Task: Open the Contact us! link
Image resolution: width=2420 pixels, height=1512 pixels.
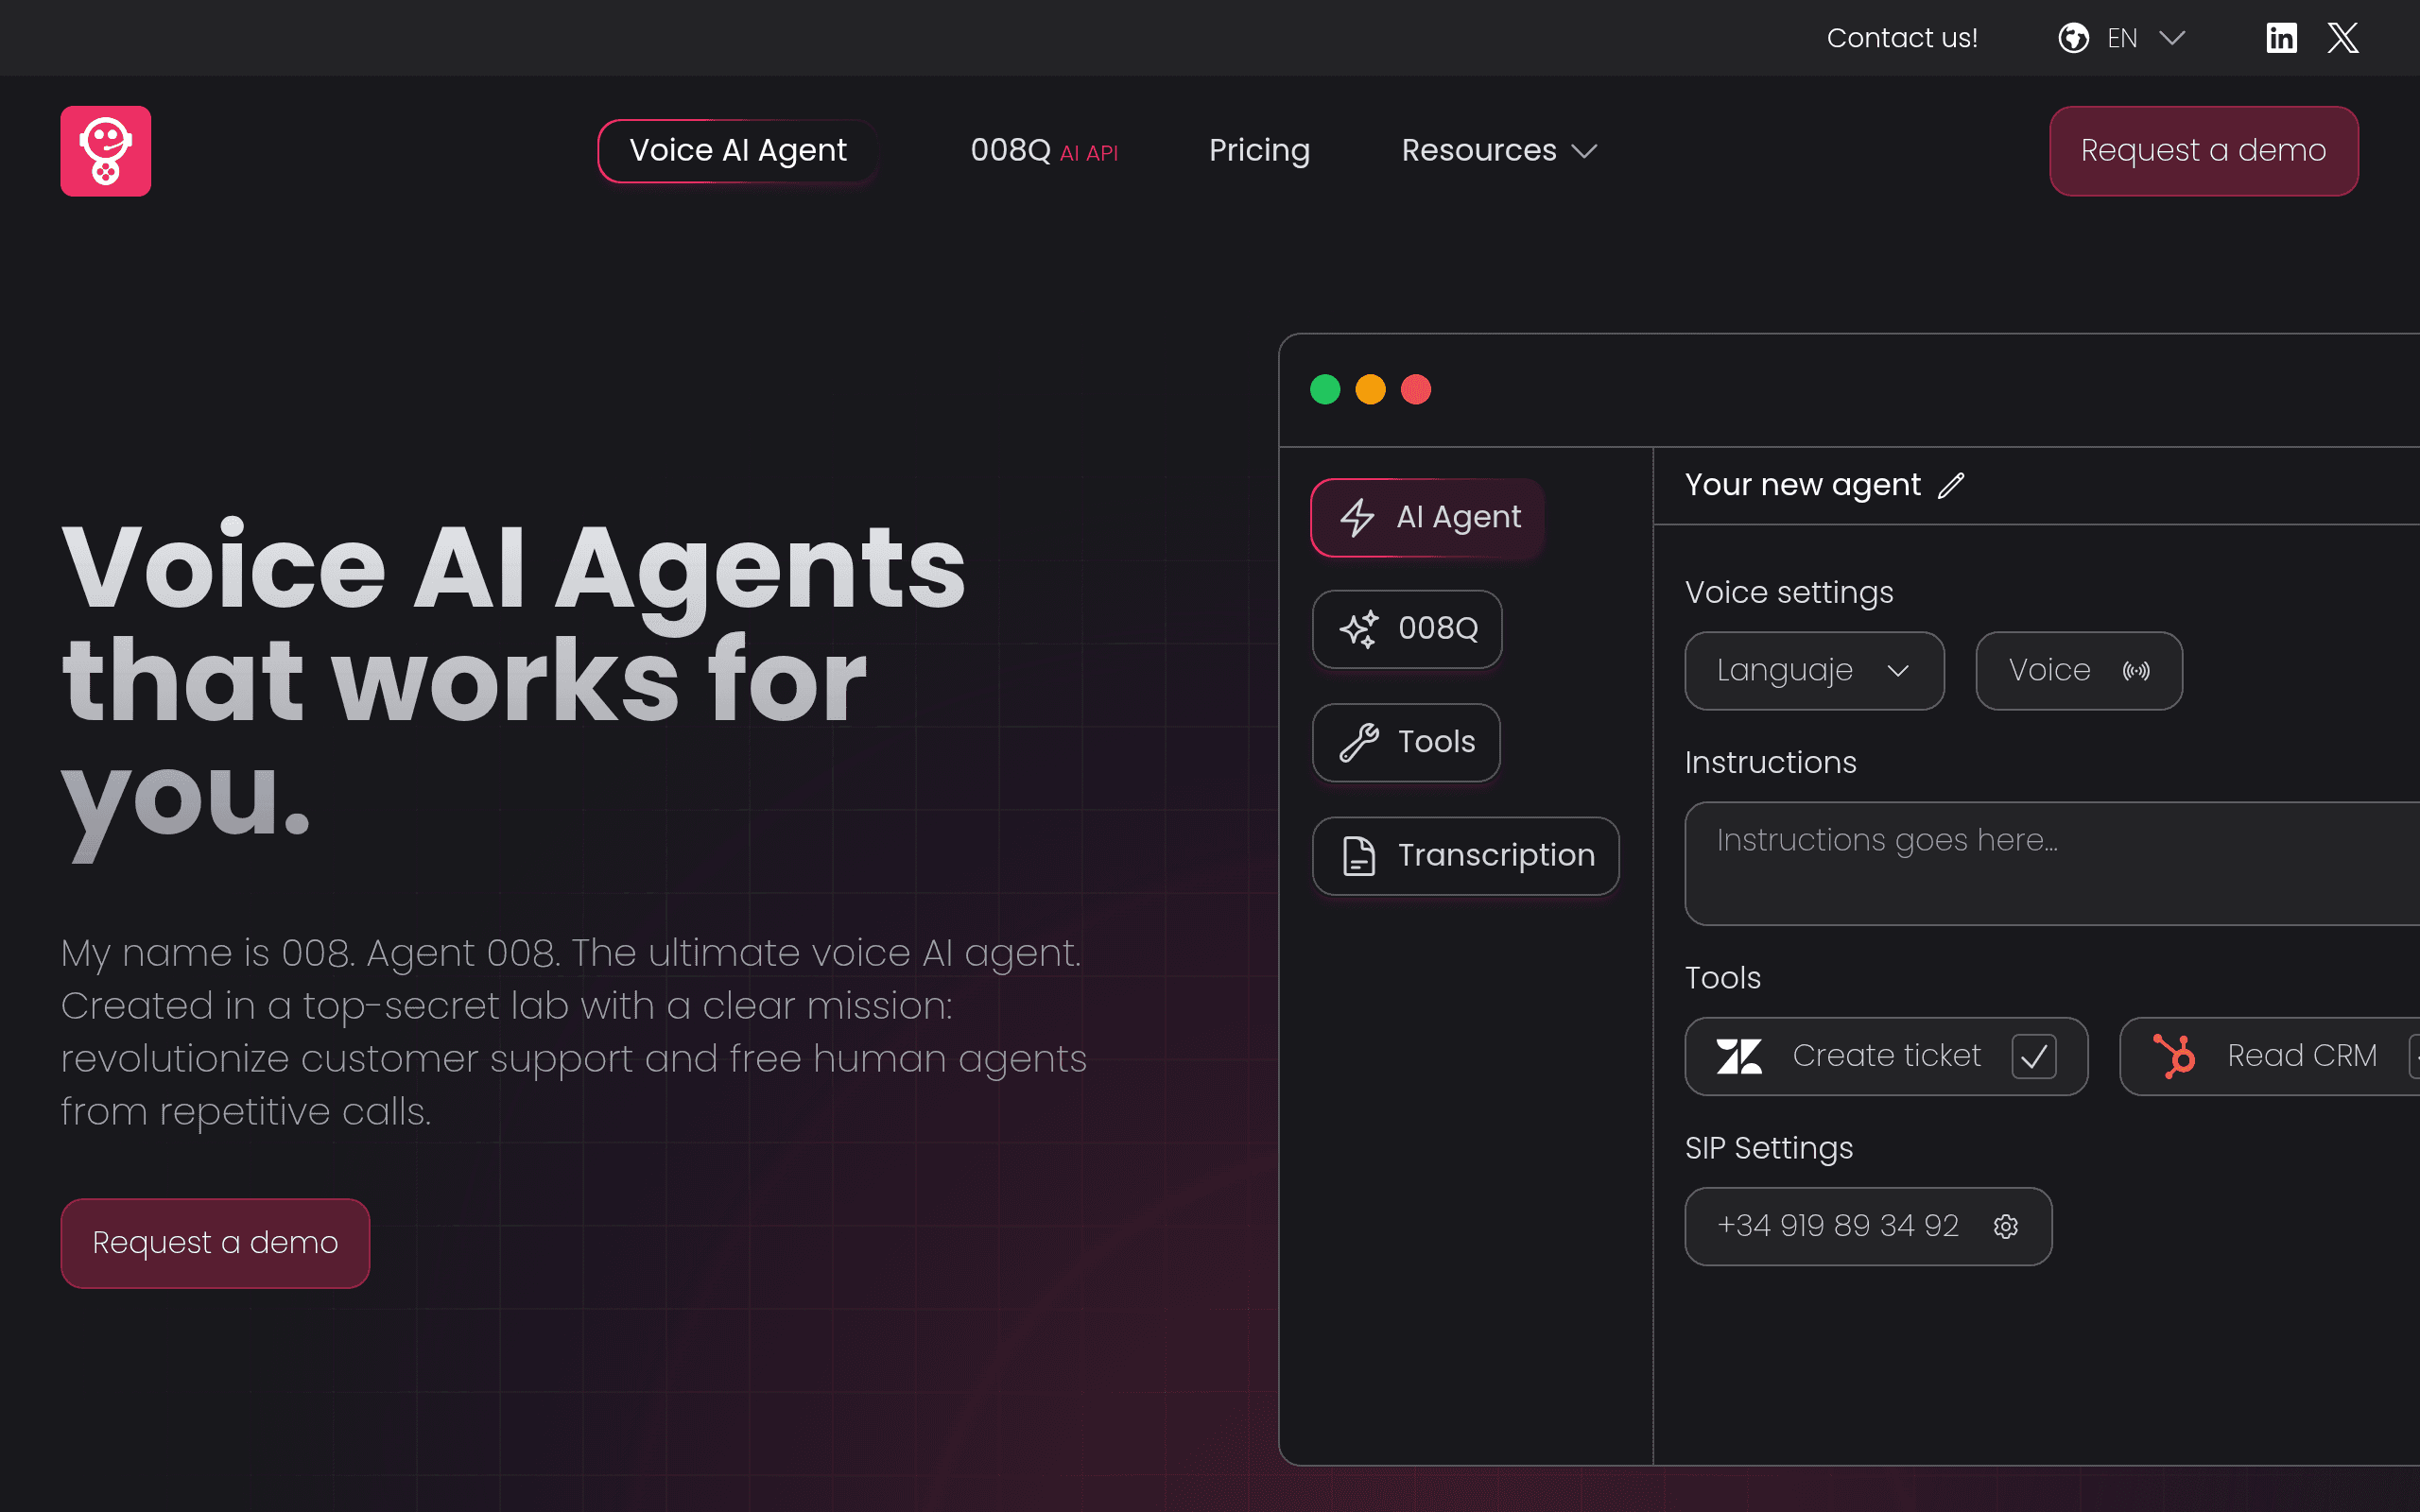Action: coord(1902,38)
